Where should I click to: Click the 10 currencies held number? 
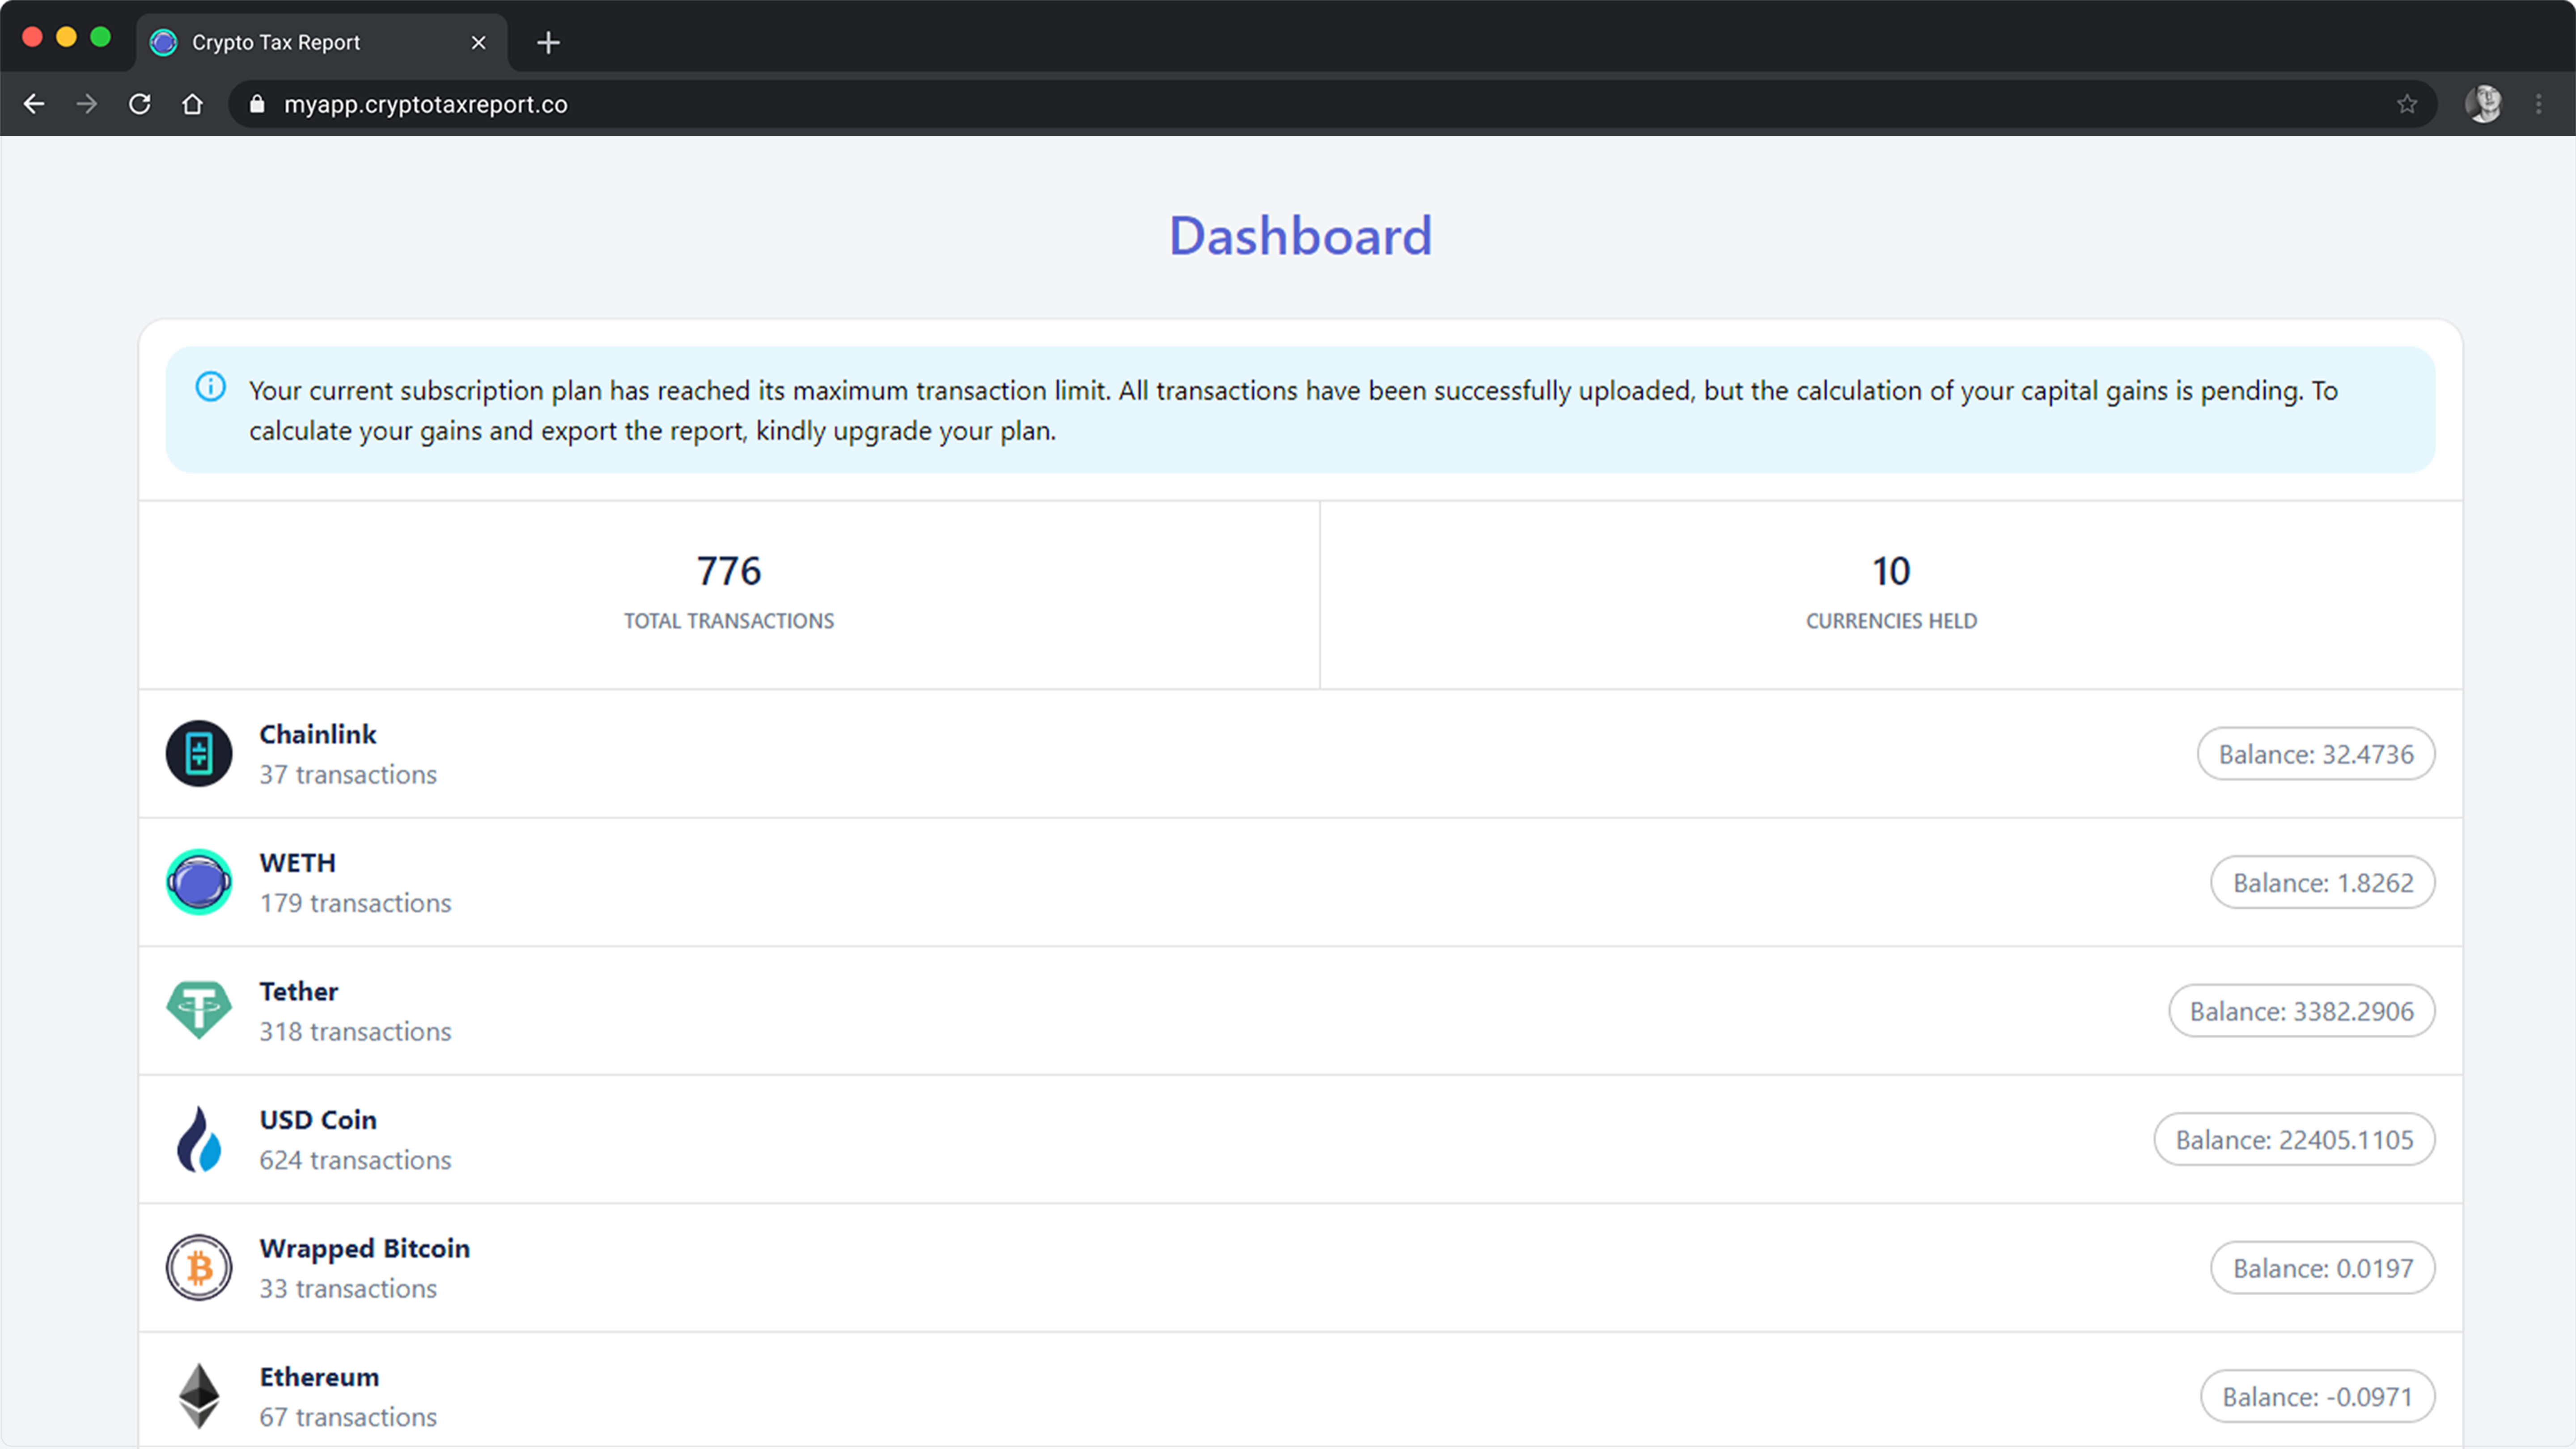tap(1891, 571)
